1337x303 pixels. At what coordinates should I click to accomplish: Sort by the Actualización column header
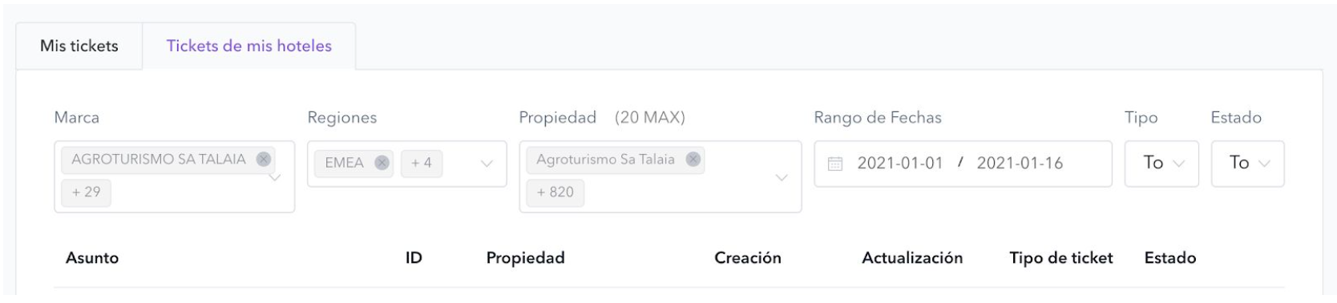[x=912, y=258]
